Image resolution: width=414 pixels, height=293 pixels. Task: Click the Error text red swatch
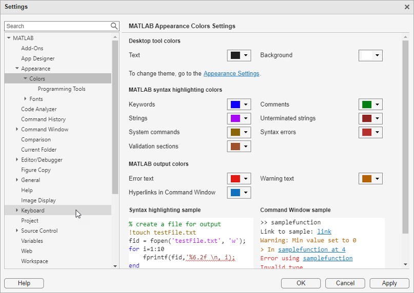click(x=235, y=179)
